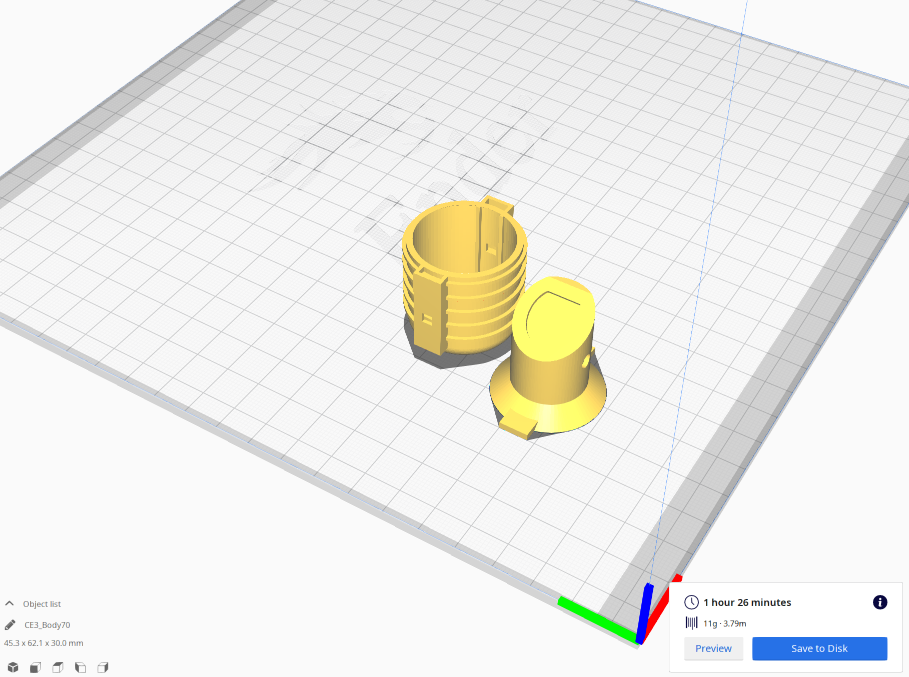Click the clock icon next to print time
This screenshot has width=909, height=677.
pos(692,602)
